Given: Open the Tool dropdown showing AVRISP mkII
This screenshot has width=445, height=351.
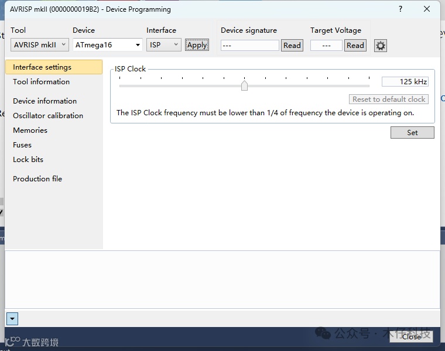Looking at the screenshot, I should click(39, 45).
